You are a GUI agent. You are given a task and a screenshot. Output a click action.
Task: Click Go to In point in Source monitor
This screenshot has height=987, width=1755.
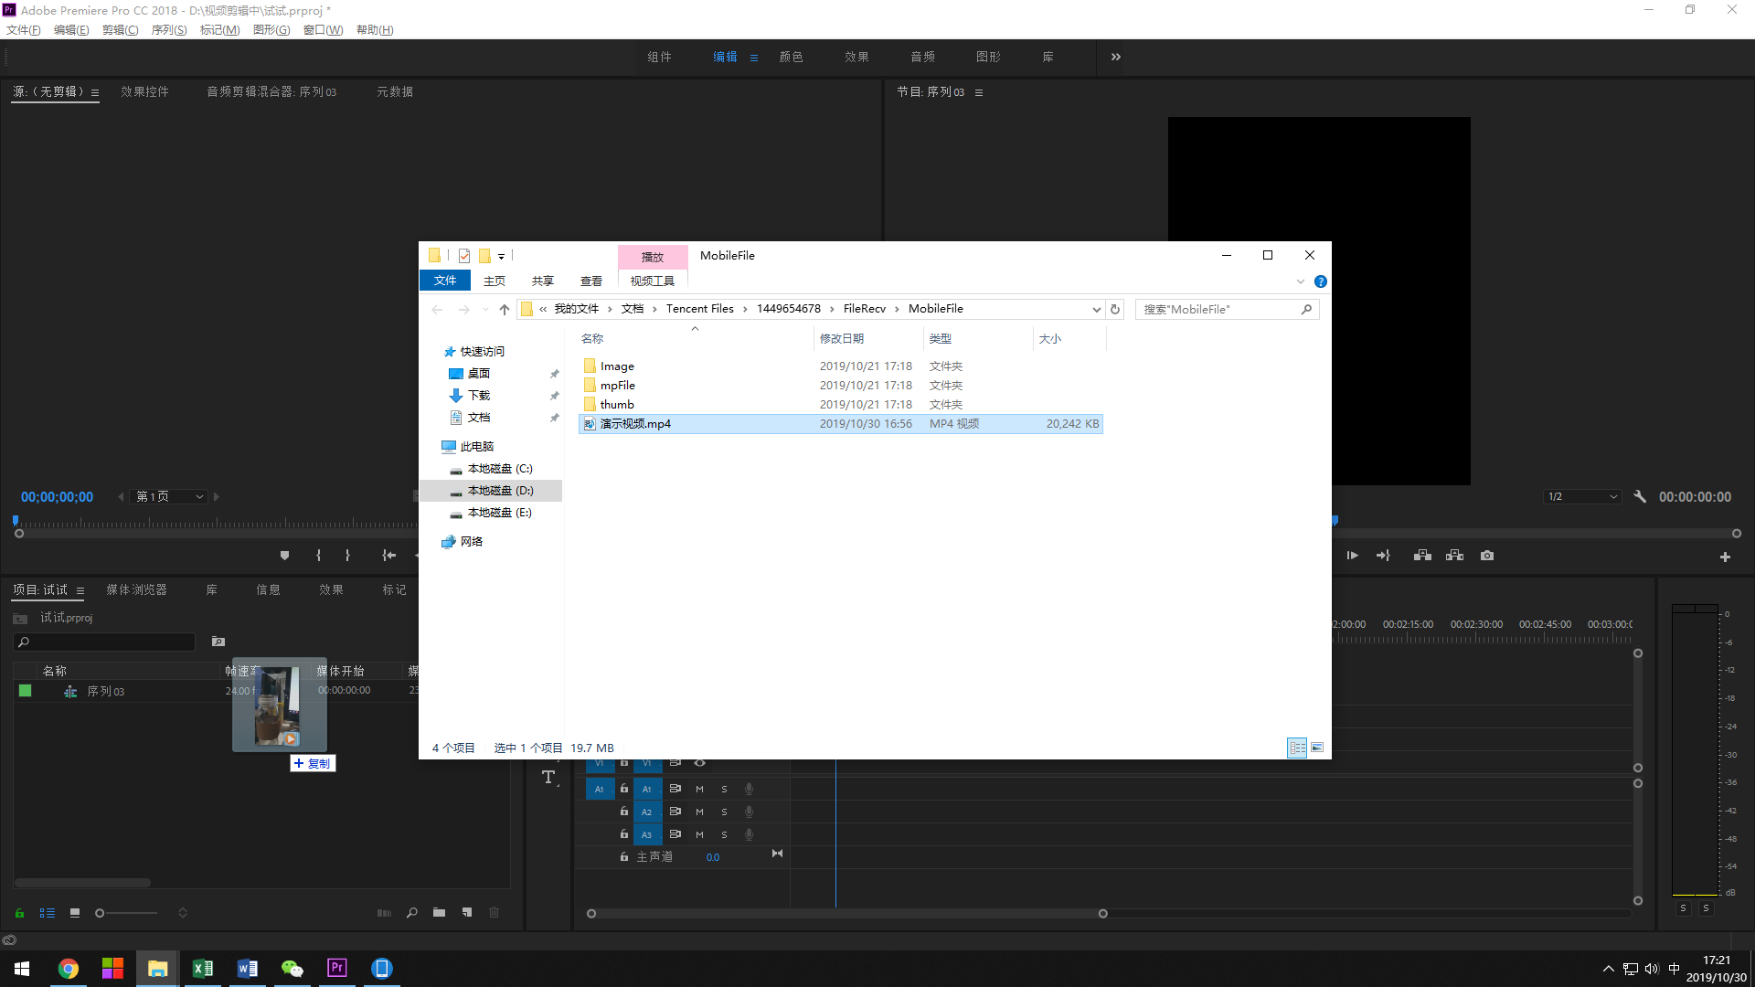tap(389, 556)
